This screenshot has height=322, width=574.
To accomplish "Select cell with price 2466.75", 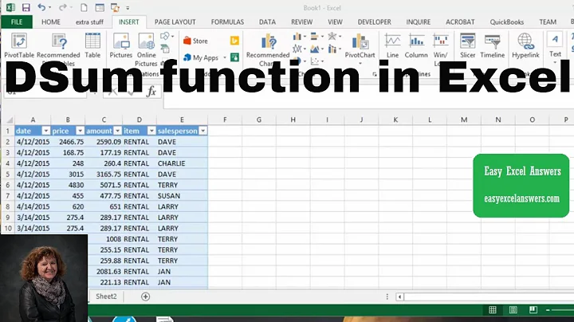I will coord(68,142).
